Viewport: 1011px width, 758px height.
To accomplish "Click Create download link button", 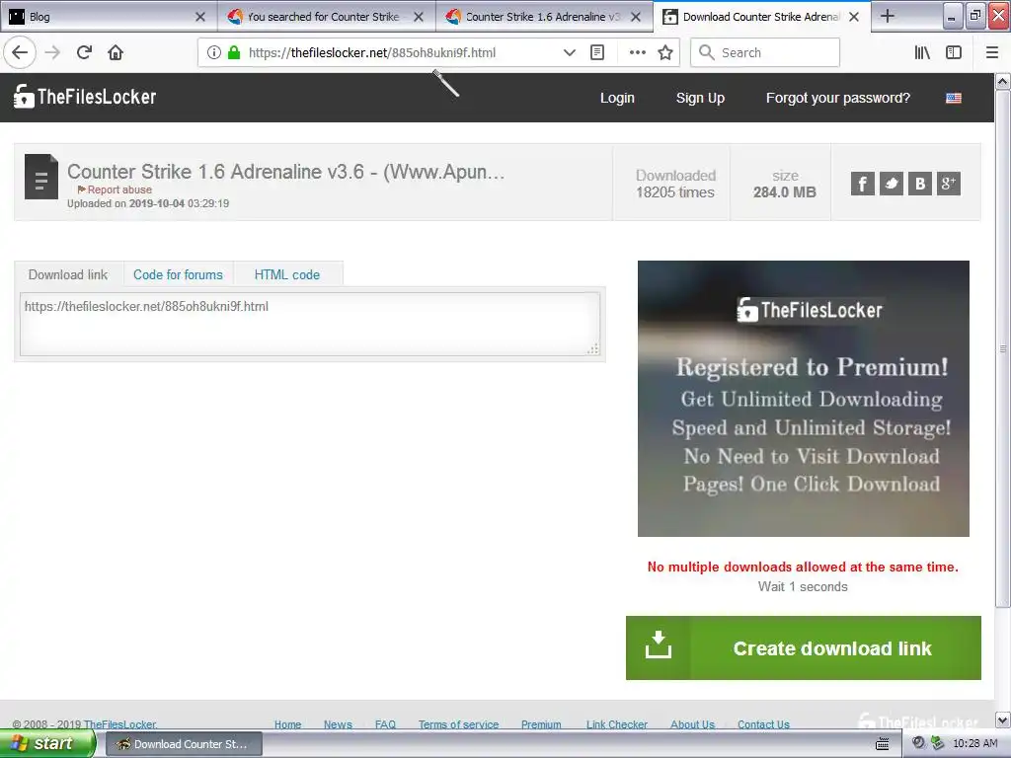I will pos(804,647).
